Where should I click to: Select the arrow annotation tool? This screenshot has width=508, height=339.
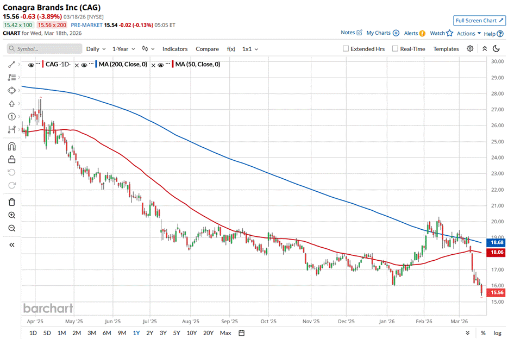11,104
